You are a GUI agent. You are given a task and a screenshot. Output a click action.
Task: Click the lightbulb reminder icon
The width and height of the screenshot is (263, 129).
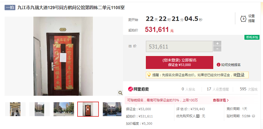point(149,75)
